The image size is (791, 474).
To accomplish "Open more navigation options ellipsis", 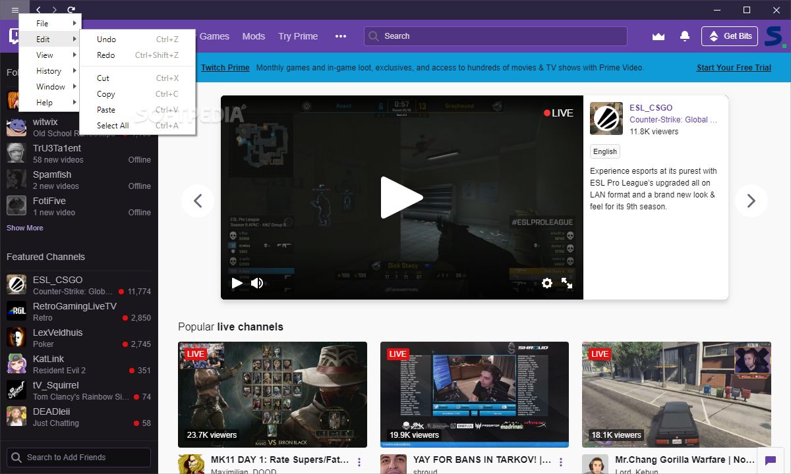I will (x=340, y=36).
